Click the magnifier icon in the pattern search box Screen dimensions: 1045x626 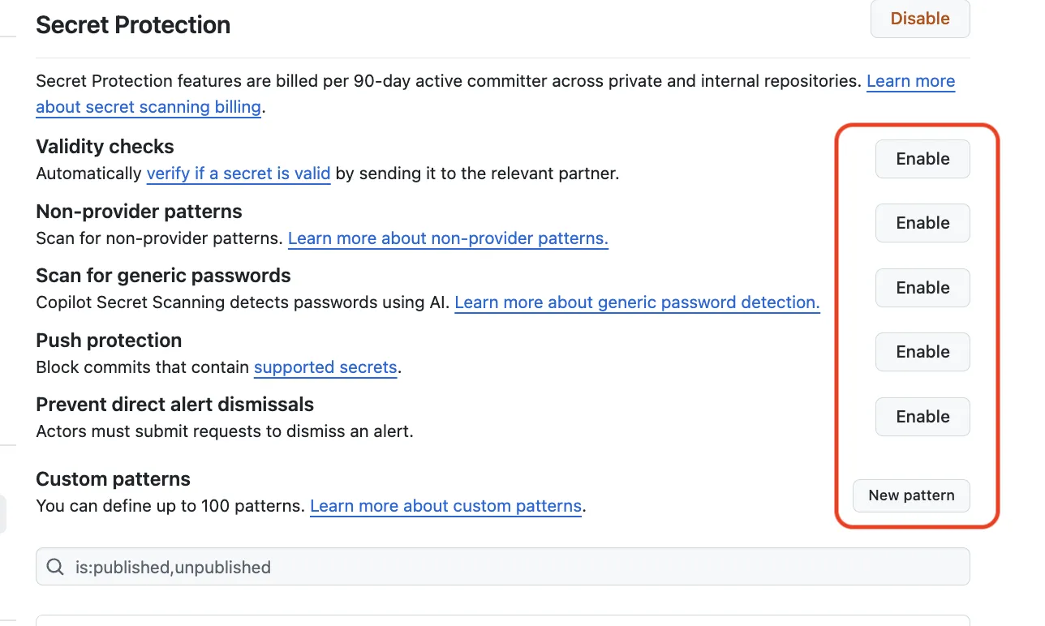coord(55,568)
